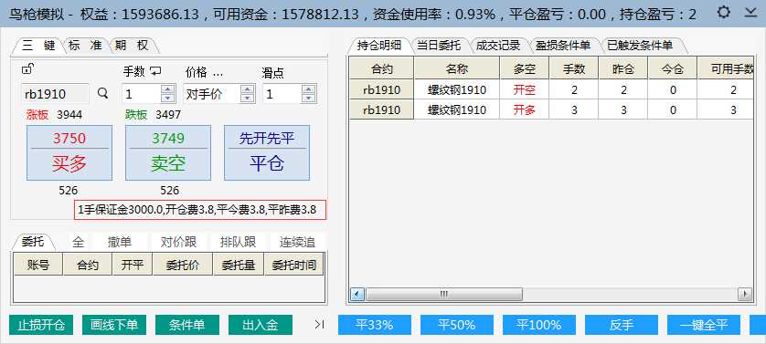Click the 买多 3750 button
Screen dimensions: 766x344
(69, 152)
